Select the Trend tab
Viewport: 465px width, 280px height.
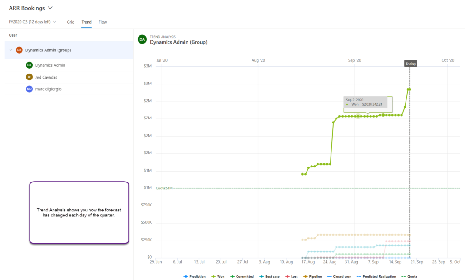pyautogui.click(x=86, y=22)
